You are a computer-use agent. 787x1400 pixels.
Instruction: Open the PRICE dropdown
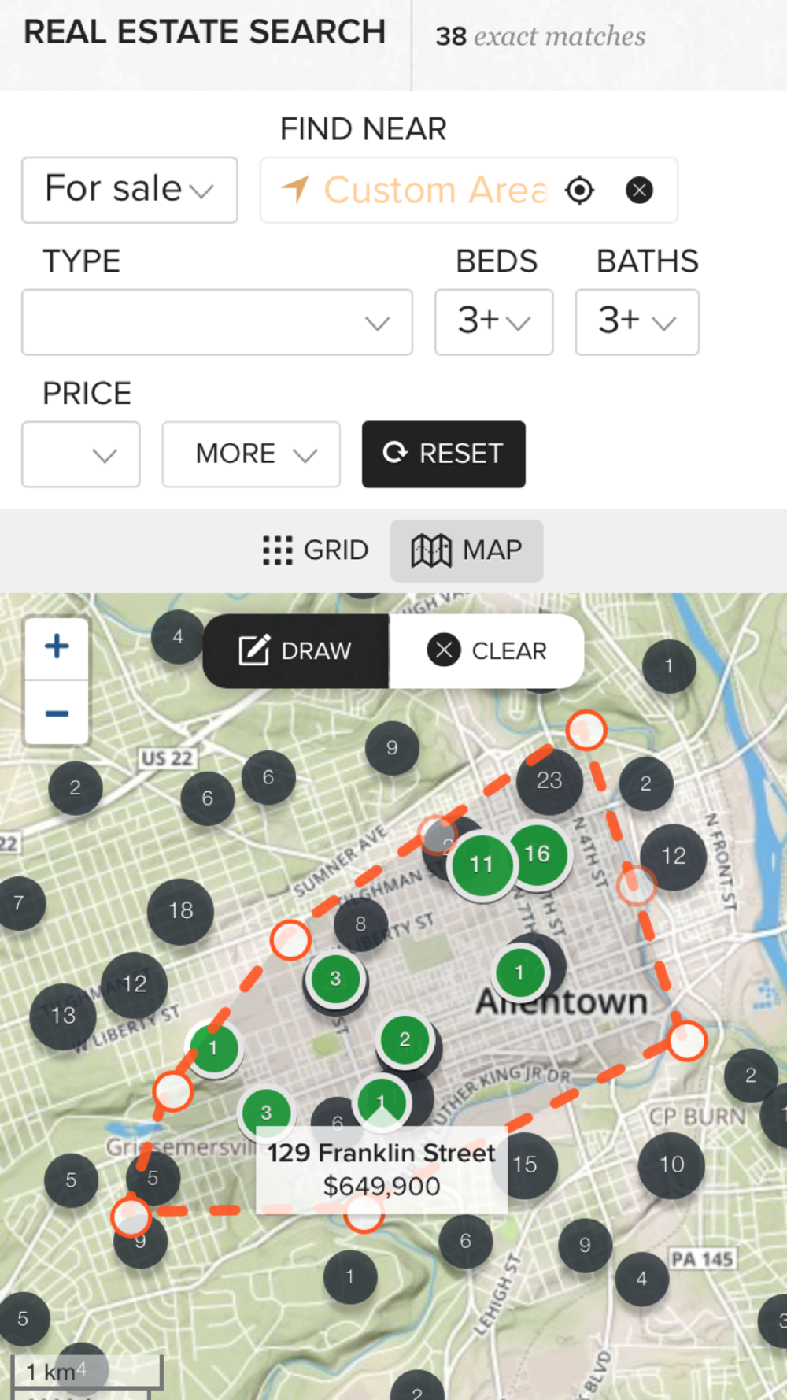point(81,454)
